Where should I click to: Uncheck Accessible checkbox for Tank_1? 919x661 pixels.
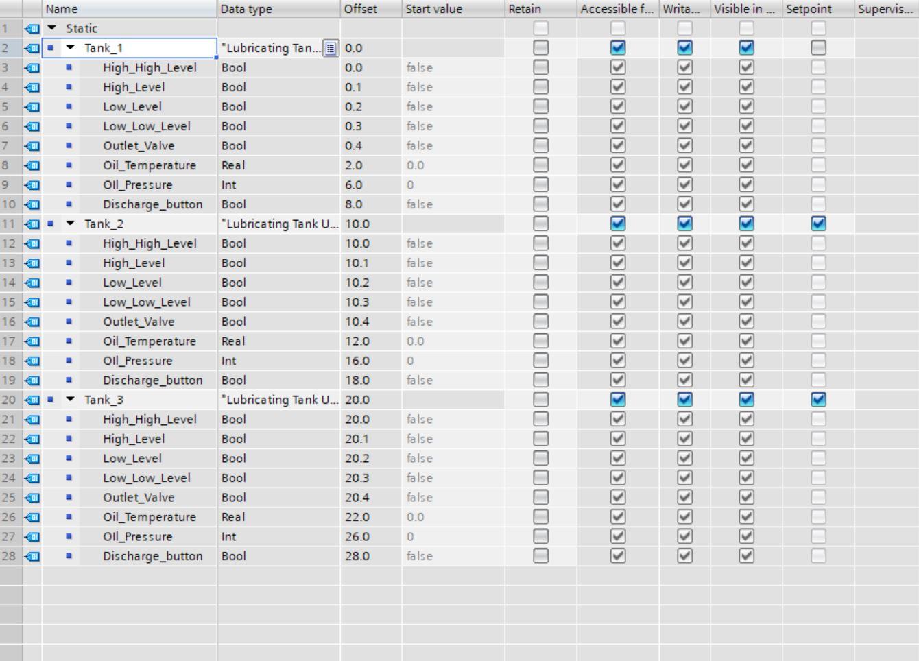click(x=618, y=48)
